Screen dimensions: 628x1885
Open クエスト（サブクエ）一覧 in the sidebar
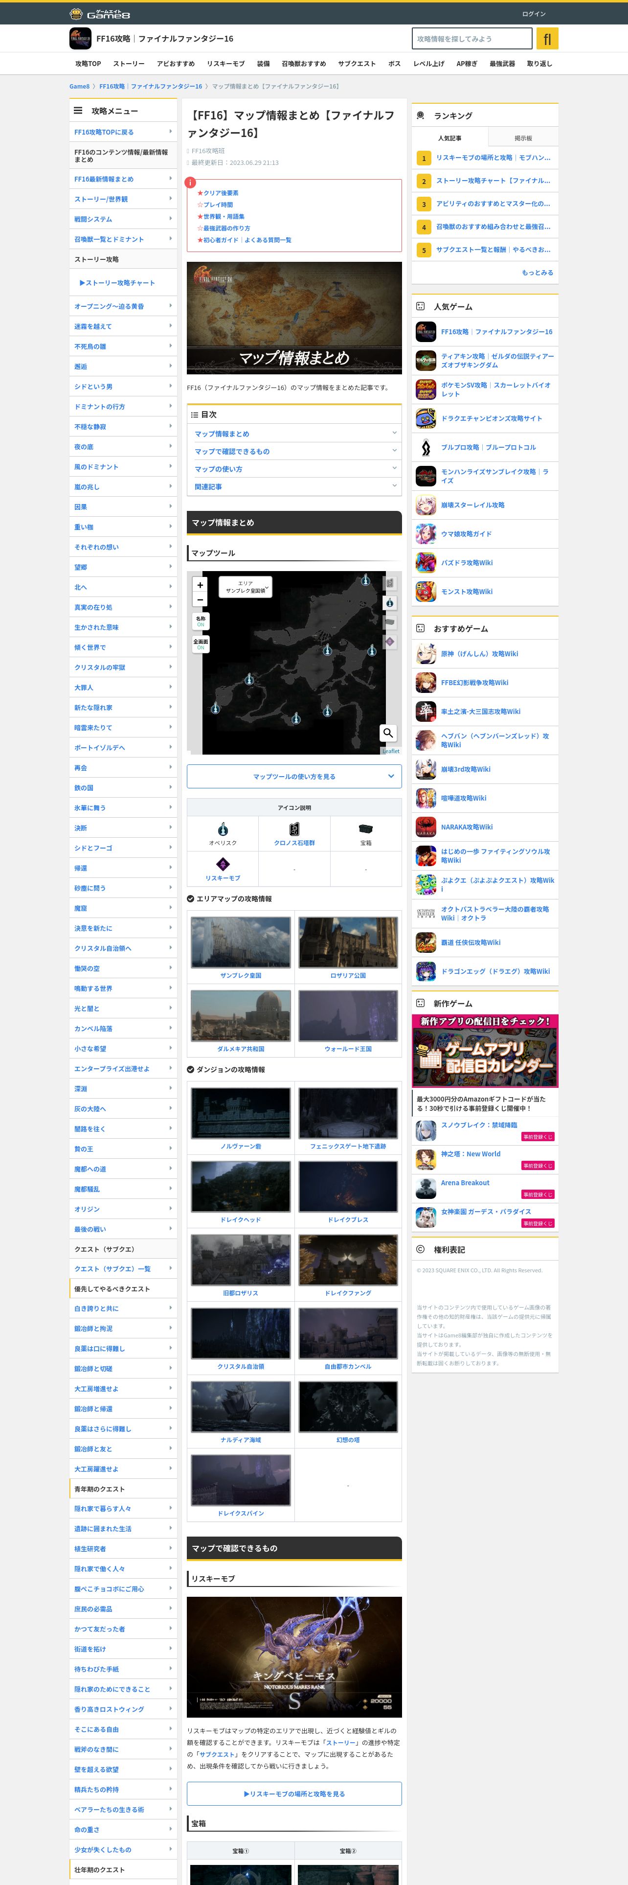123,1268
